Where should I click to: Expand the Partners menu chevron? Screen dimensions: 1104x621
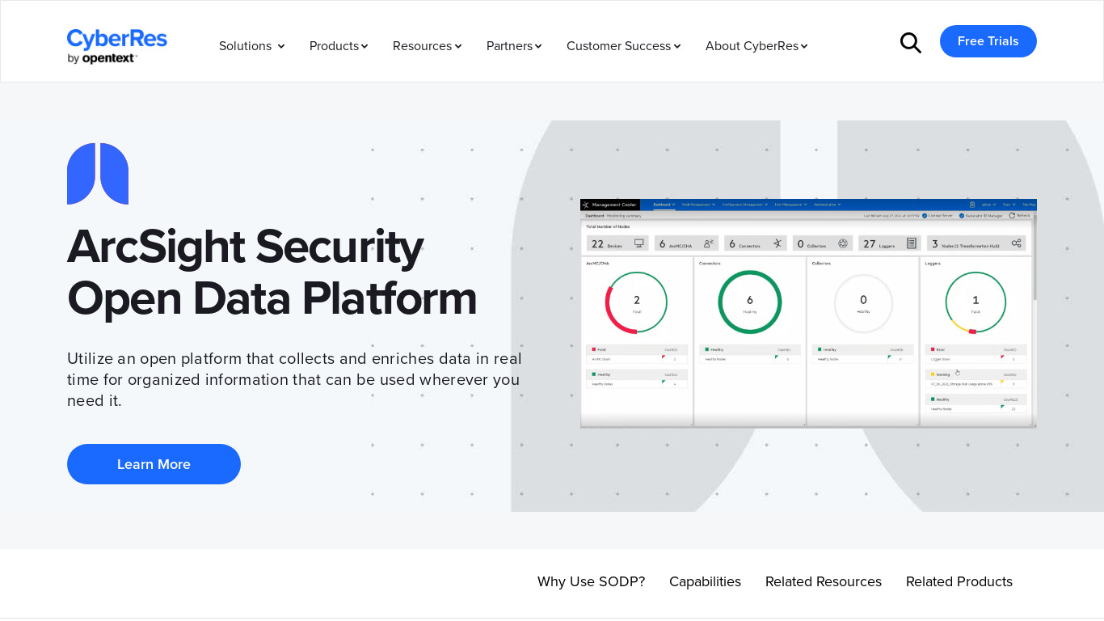(538, 46)
